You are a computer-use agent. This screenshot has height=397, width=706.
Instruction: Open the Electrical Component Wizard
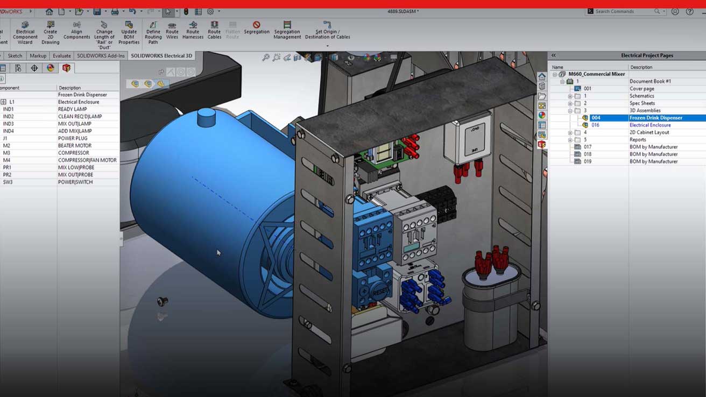[25, 33]
